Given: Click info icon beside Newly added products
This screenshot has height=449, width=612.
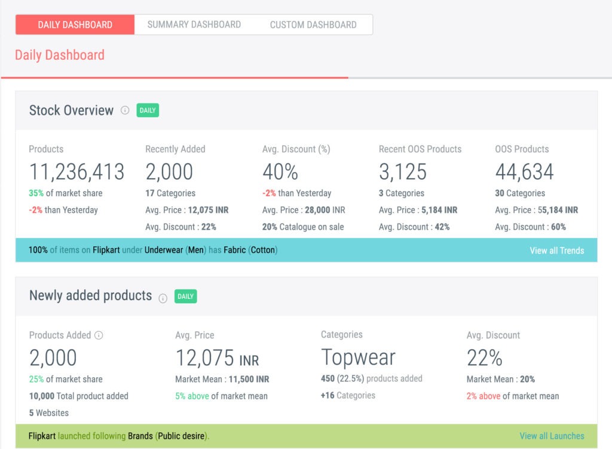Looking at the screenshot, I should 163,298.
